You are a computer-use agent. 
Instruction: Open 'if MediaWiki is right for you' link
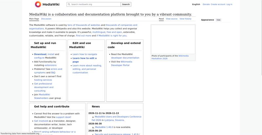[x=111, y=36]
